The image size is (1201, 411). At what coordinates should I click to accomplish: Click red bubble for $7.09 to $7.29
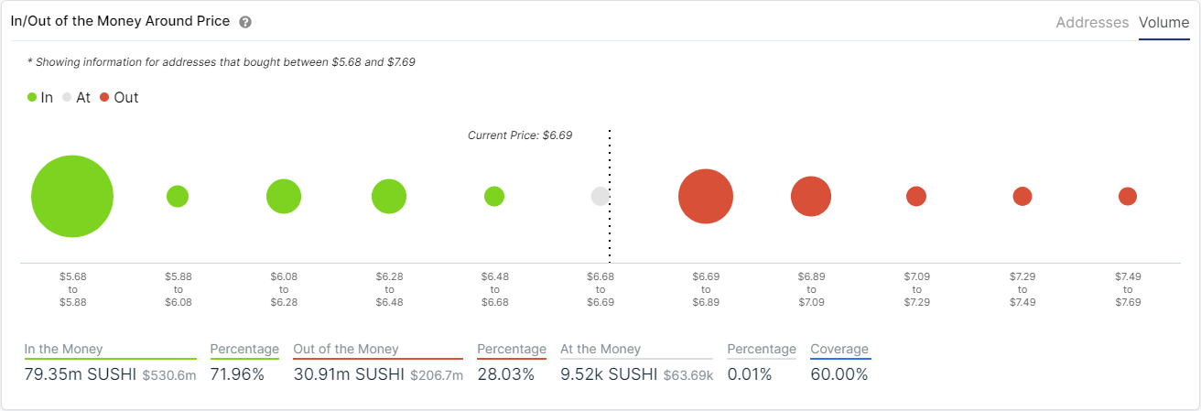[916, 196]
